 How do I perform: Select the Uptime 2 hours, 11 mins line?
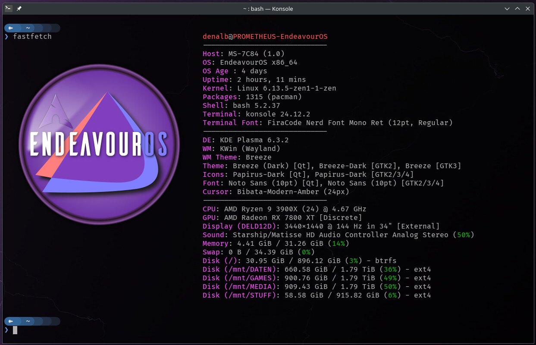(x=254, y=80)
